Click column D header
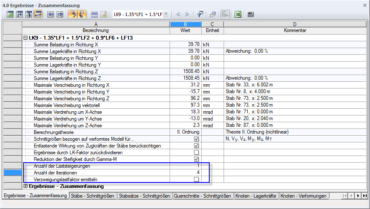The height and width of the screenshot is (209, 370). tap(295, 24)
